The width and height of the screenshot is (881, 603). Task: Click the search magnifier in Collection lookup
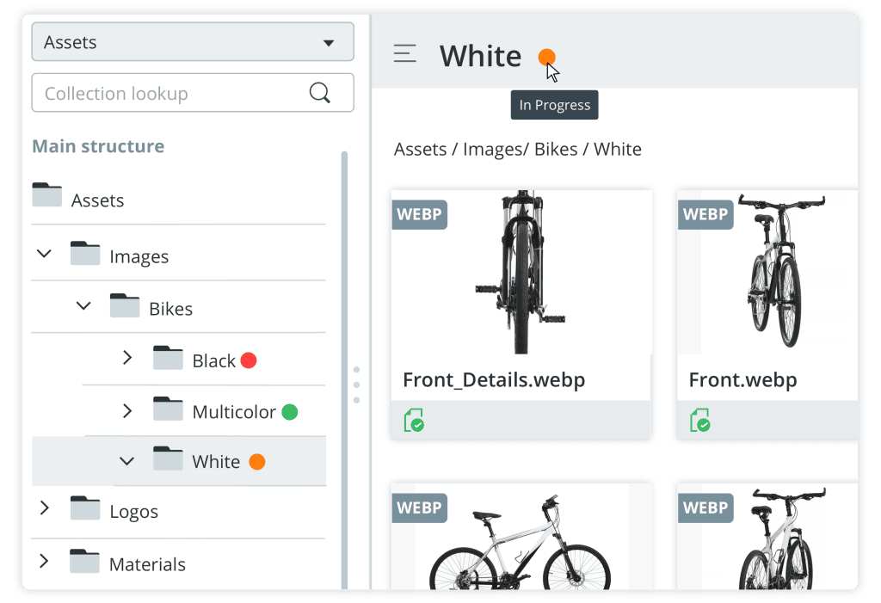[x=319, y=93]
